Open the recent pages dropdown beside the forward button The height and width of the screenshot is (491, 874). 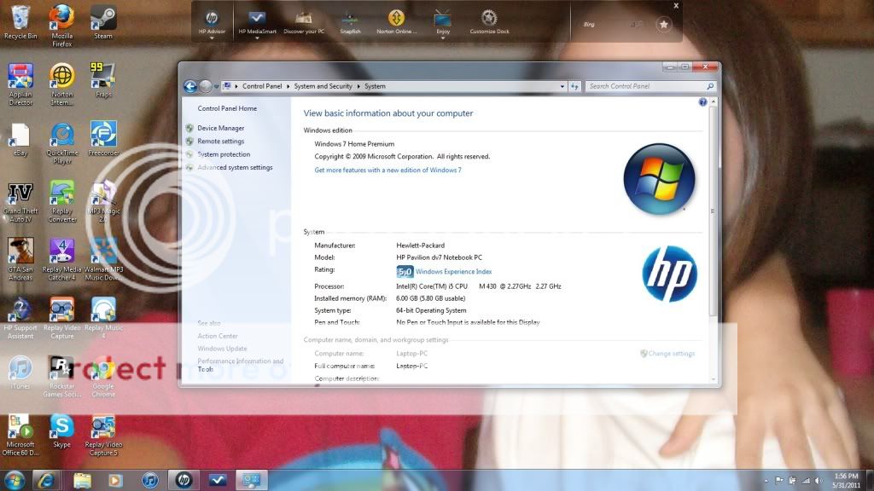point(216,87)
